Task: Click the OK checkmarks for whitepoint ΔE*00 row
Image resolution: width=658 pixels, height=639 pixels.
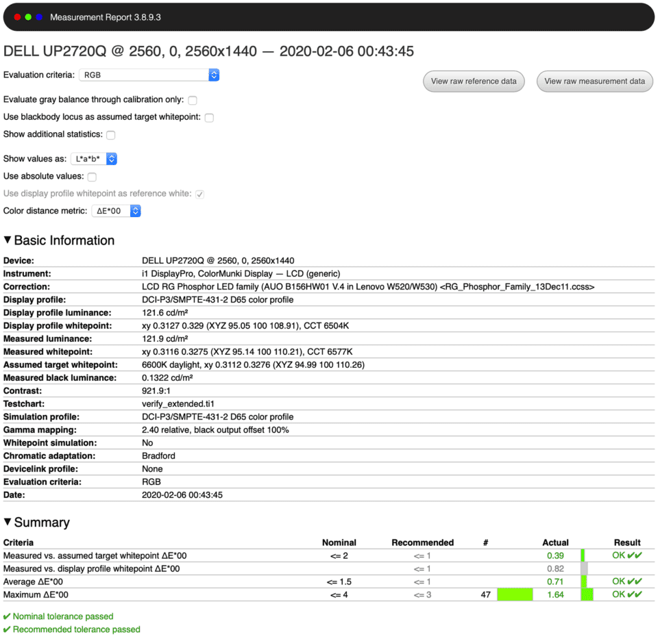Action: coord(627,555)
